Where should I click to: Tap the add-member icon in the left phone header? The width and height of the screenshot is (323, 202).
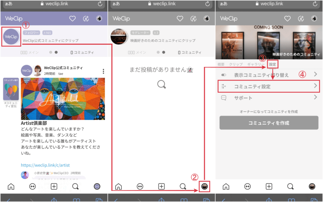(86, 19)
